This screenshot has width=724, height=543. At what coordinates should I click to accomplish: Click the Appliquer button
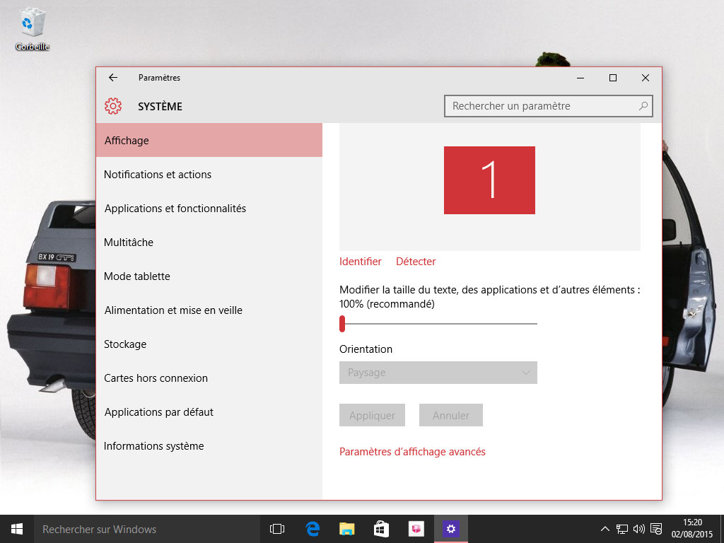[x=372, y=415]
